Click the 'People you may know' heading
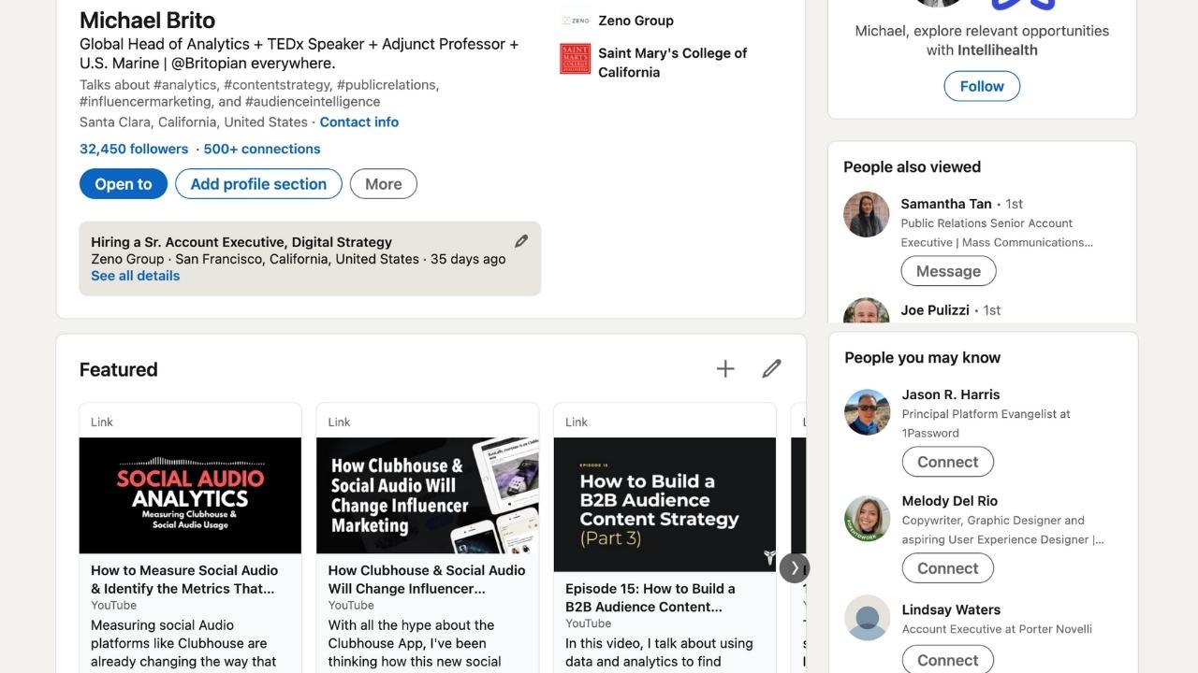This screenshot has height=673, width=1198. point(922,358)
